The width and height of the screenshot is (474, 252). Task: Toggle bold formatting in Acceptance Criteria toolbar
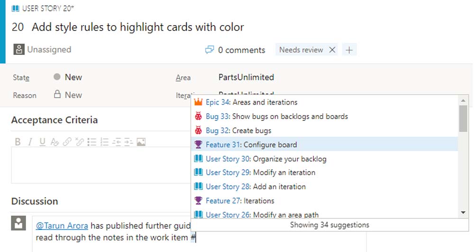point(18,142)
